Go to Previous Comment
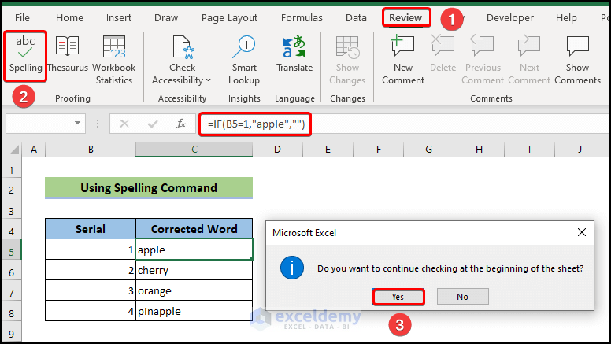Image resolution: width=611 pixels, height=344 pixels. pos(483,60)
